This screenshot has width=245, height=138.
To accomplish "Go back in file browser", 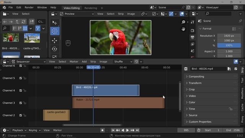I will pos(5,22).
